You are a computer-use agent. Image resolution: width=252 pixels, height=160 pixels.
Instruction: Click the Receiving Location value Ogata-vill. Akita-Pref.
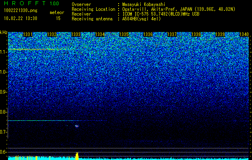click(x=149, y=9)
